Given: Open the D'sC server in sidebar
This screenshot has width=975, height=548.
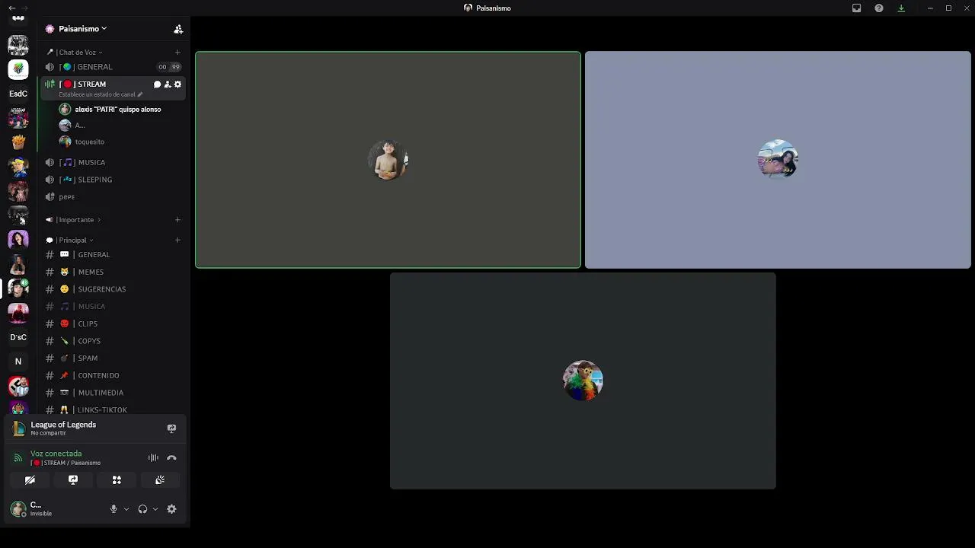Looking at the screenshot, I should coord(18,337).
